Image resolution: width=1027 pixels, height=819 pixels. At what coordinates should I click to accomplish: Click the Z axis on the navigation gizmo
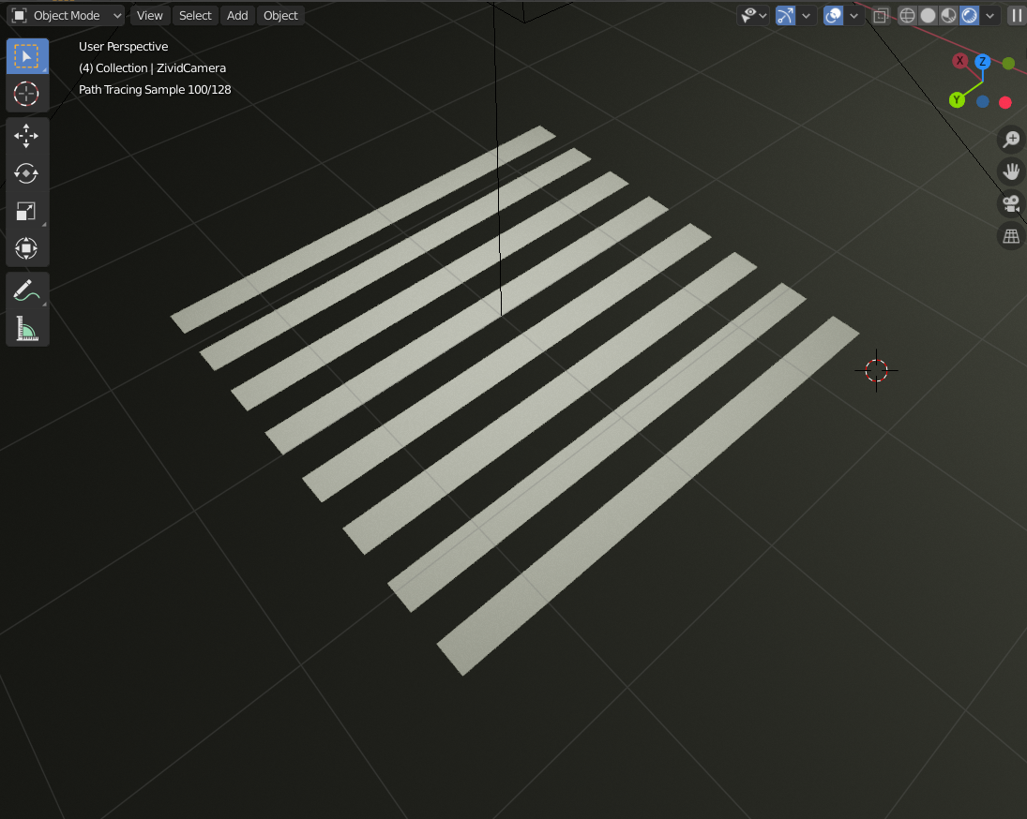(982, 62)
